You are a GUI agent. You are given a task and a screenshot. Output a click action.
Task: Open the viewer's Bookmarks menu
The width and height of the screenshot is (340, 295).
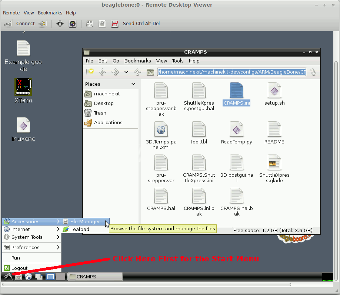(x=50, y=13)
